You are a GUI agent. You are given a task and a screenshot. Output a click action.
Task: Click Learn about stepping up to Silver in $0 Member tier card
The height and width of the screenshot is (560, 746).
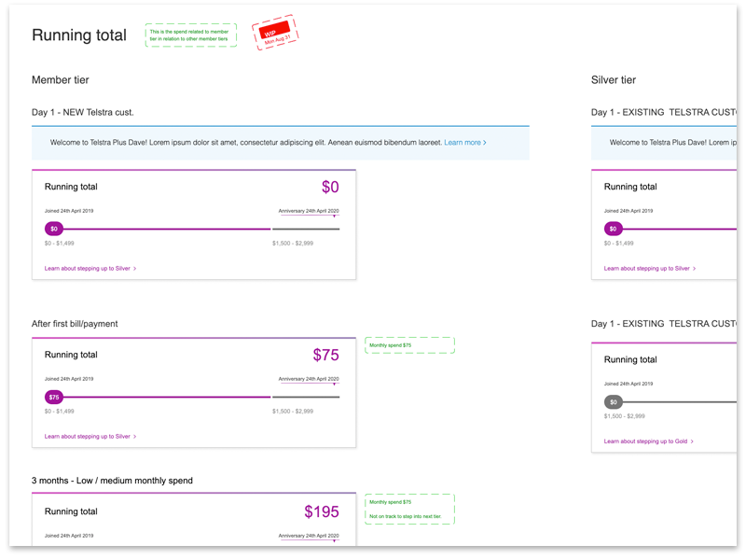coord(90,269)
